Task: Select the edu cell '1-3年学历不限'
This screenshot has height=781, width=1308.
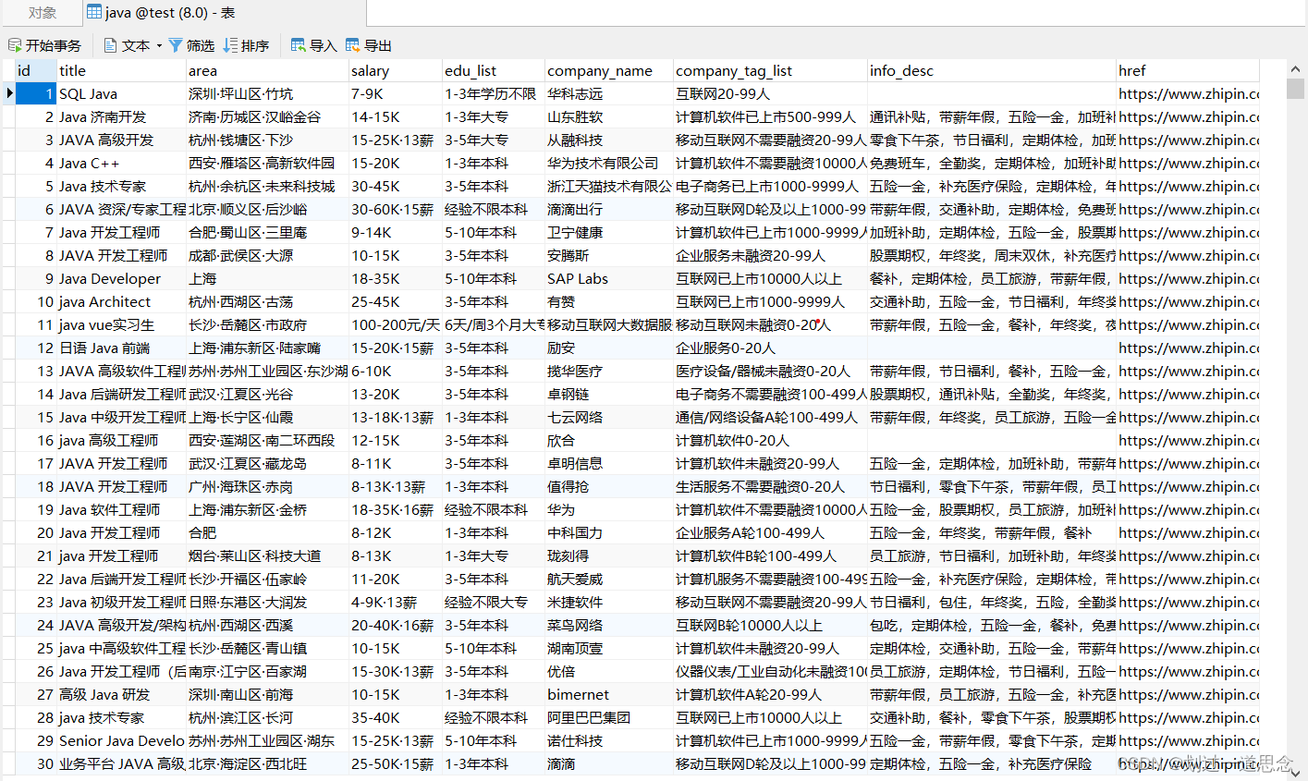Action: click(x=494, y=93)
